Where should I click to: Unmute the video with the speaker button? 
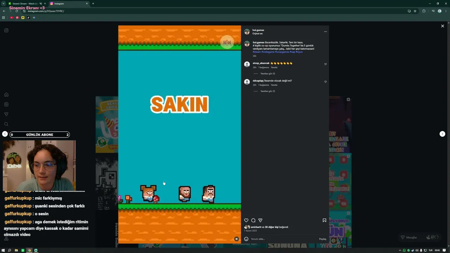click(236, 239)
